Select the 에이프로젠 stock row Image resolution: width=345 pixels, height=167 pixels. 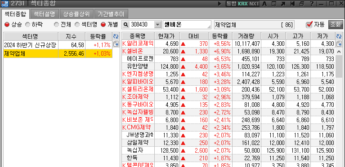point(229,59)
